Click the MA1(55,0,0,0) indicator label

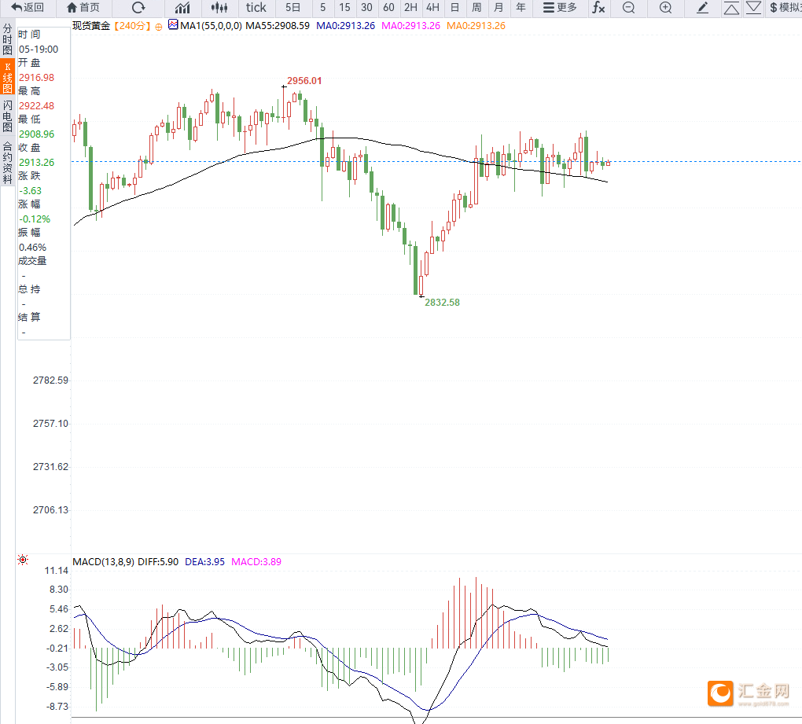point(212,26)
